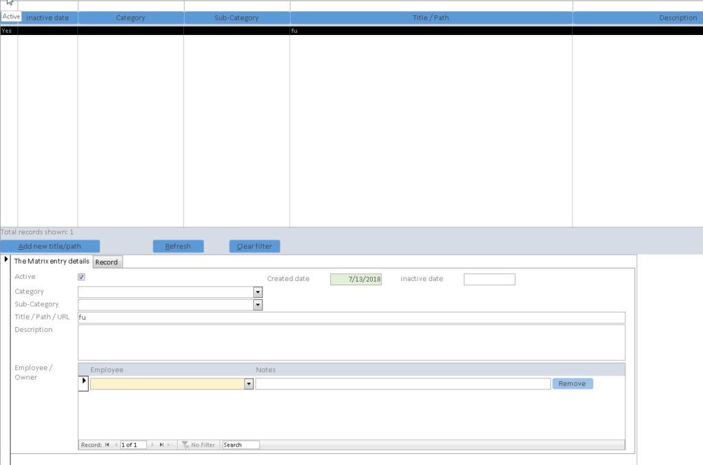Click the inactive date column header
This screenshot has width=703, height=465.
tap(47, 18)
